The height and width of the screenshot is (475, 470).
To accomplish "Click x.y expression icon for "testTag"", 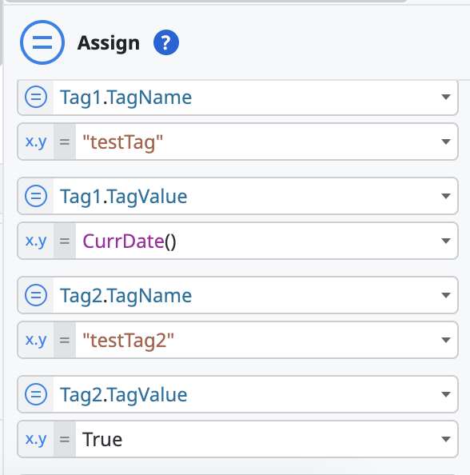I will (36, 142).
